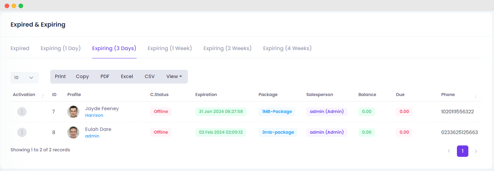The image size is (494, 171).
Task: Sort by the Activation column arrow
Action: point(43,96)
